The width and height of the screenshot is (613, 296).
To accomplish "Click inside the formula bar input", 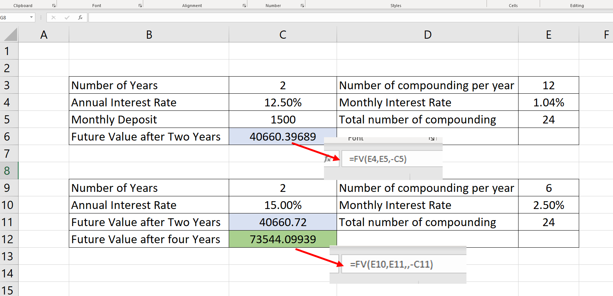I will tap(335, 17).
